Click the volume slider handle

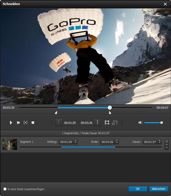pyautogui.click(x=162, y=123)
